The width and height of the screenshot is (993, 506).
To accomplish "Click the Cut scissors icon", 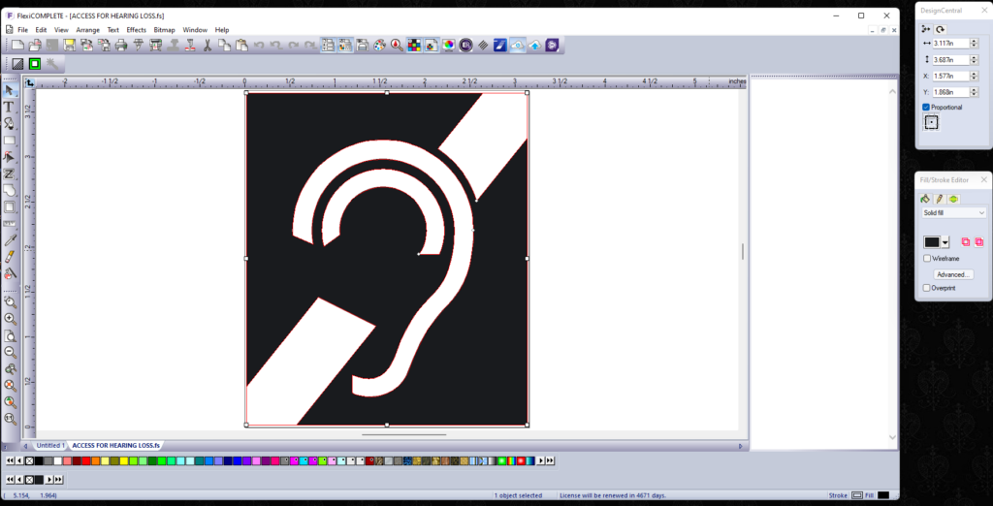I will pyautogui.click(x=208, y=45).
